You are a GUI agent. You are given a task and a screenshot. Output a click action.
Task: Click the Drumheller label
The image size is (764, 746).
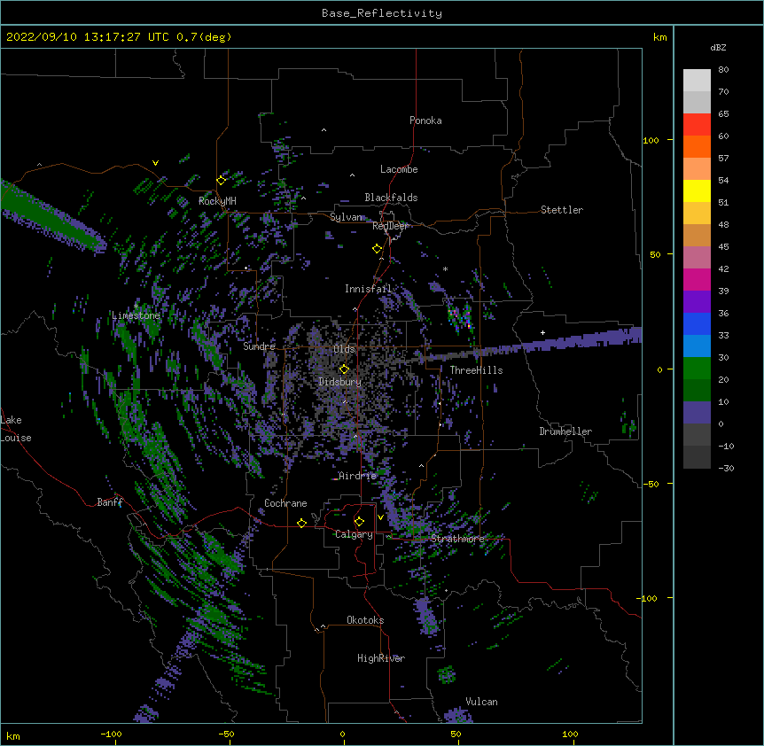565,431
